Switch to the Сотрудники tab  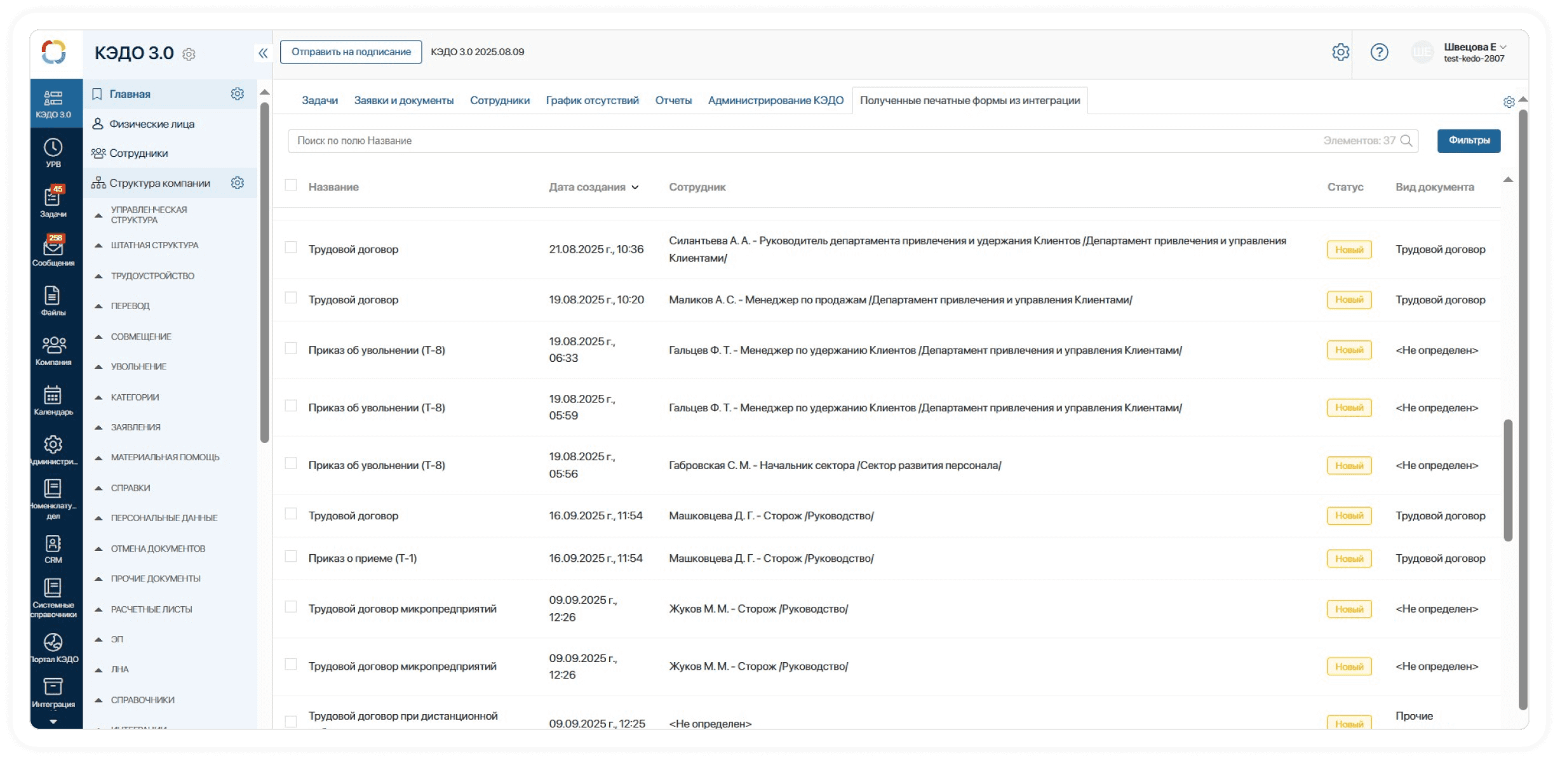[499, 100]
